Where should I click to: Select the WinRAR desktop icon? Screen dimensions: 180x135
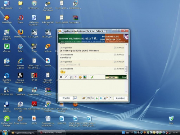pyautogui.click(x=48, y=91)
